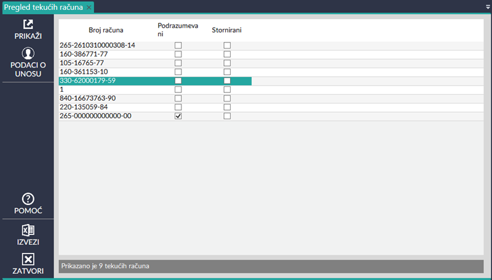Click status text Prikazano je 9 tekućih računa

[x=105, y=266]
